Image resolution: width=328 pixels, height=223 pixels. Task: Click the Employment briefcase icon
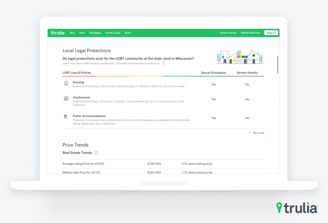click(x=66, y=98)
